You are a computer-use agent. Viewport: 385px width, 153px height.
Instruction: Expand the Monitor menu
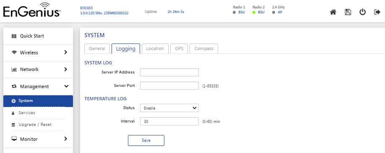(38, 139)
